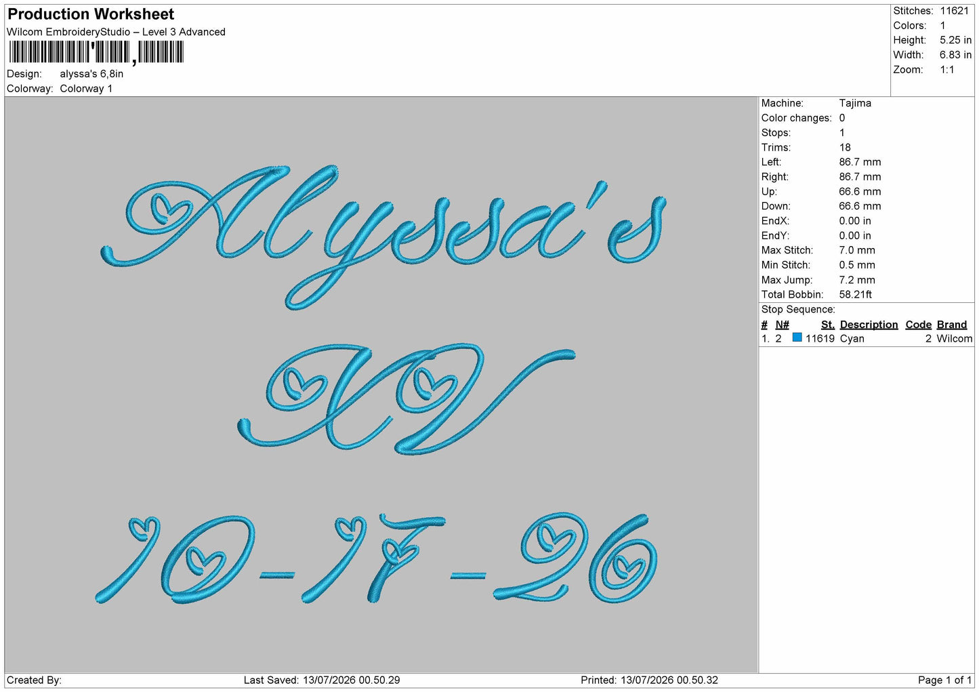Click the Min Stitch value '0.5 mm'

857,265
